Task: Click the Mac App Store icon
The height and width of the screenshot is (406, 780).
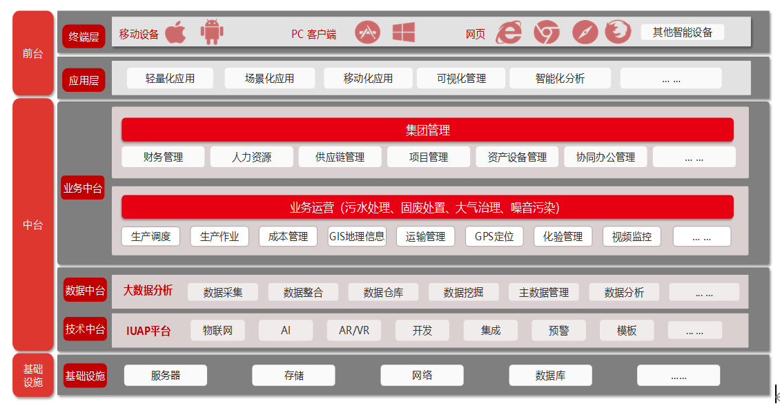Action: tap(368, 32)
